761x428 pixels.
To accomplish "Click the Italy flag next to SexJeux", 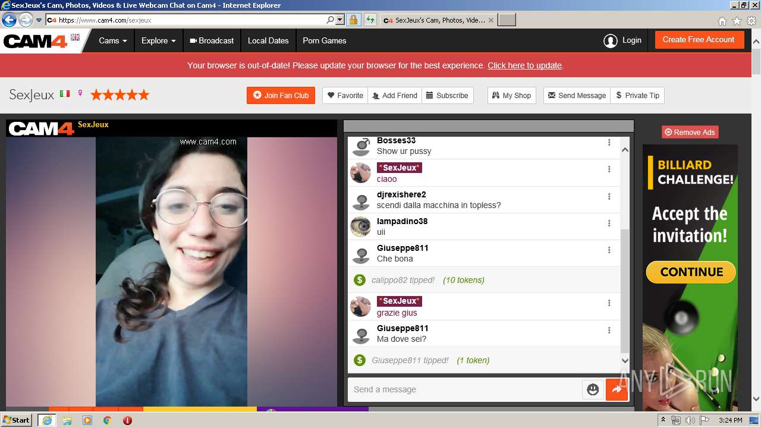I will (x=65, y=94).
